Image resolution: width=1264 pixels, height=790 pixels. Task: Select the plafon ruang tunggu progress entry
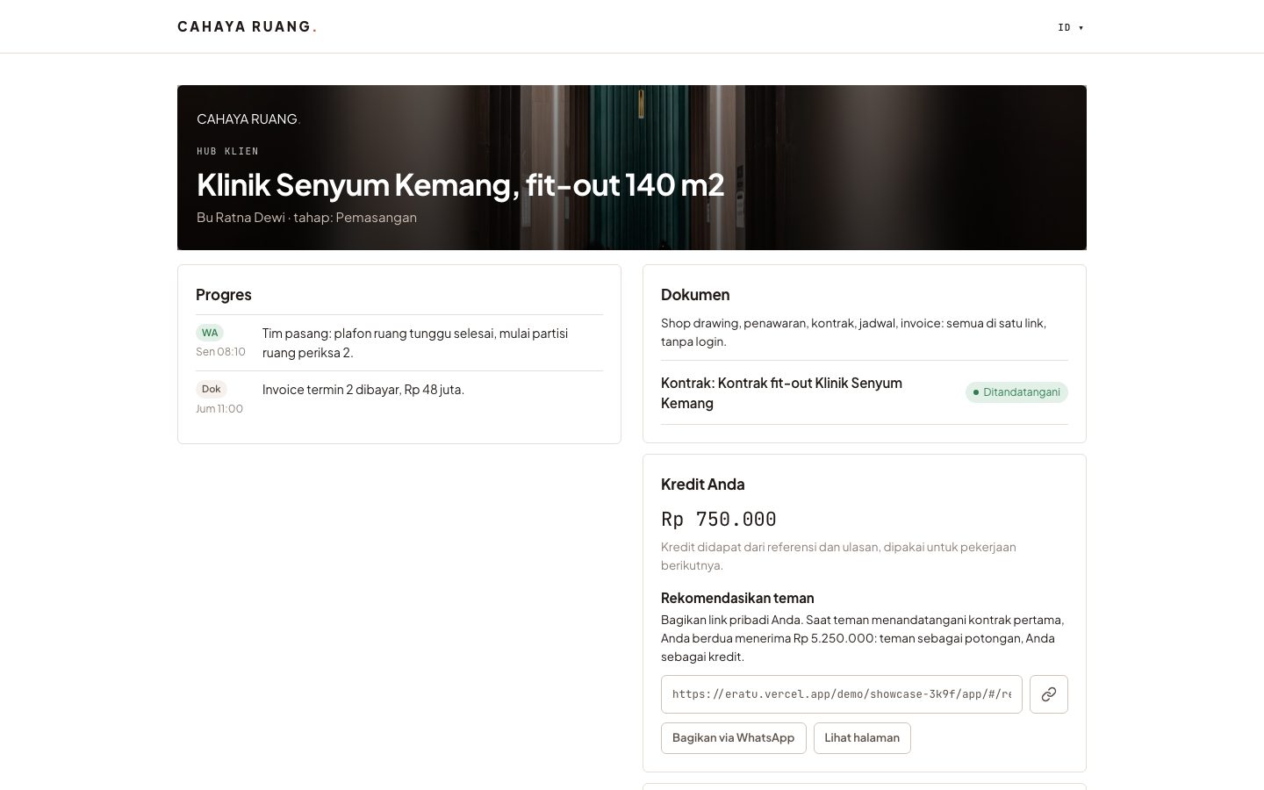click(399, 342)
